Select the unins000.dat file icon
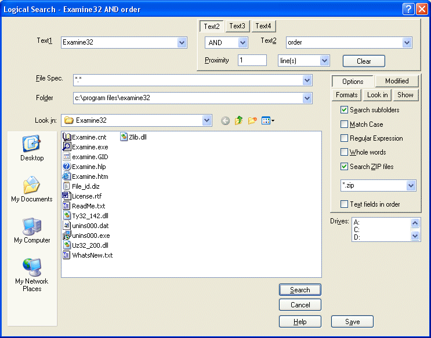 (67, 226)
